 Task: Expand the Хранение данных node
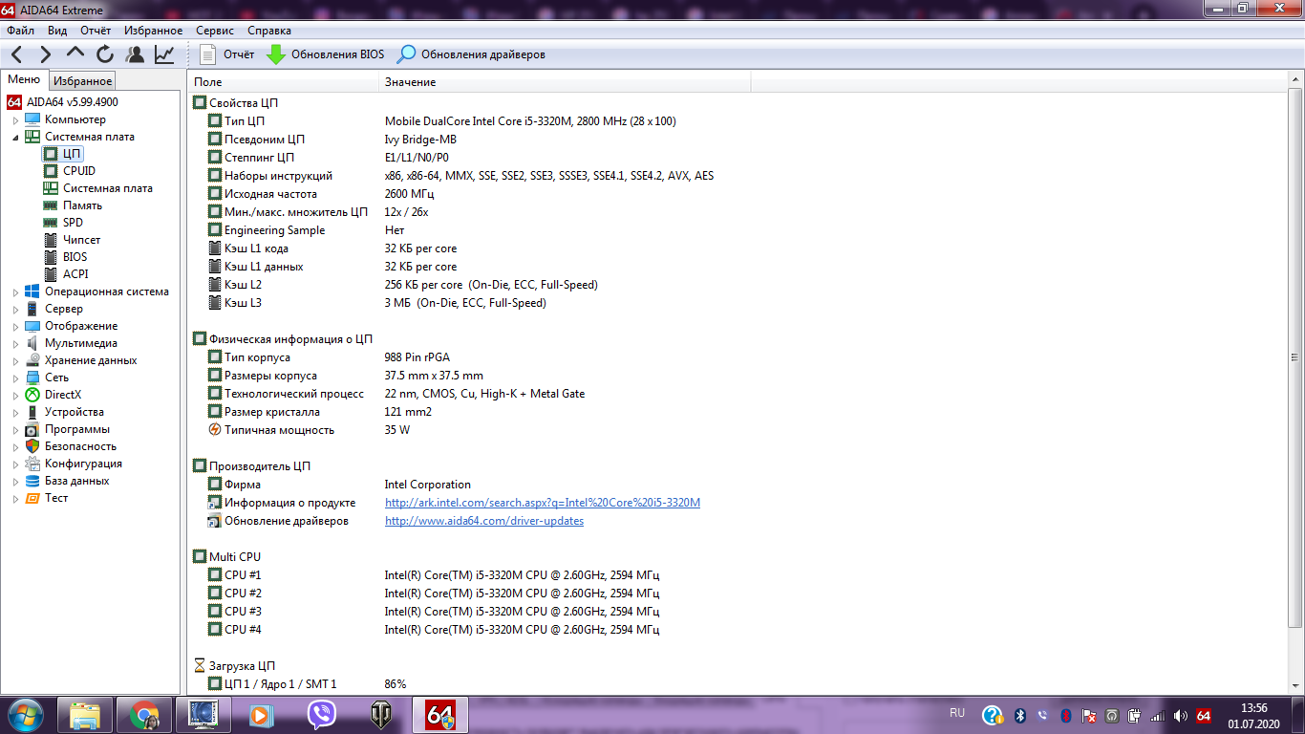15,361
